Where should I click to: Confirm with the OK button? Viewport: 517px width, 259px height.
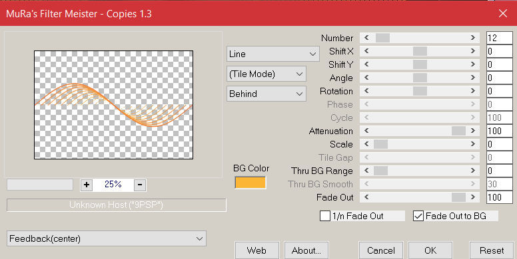pos(430,250)
